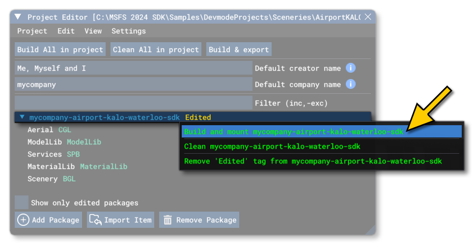
Task: Select the Services SPB asset group
Action: 54,154
